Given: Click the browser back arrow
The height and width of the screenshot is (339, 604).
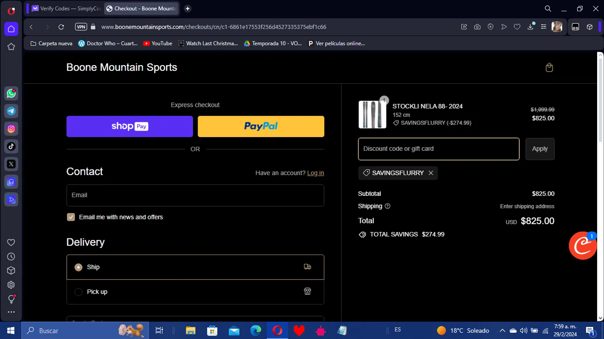Looking at the screenshot, I should [x=31, y=27].
